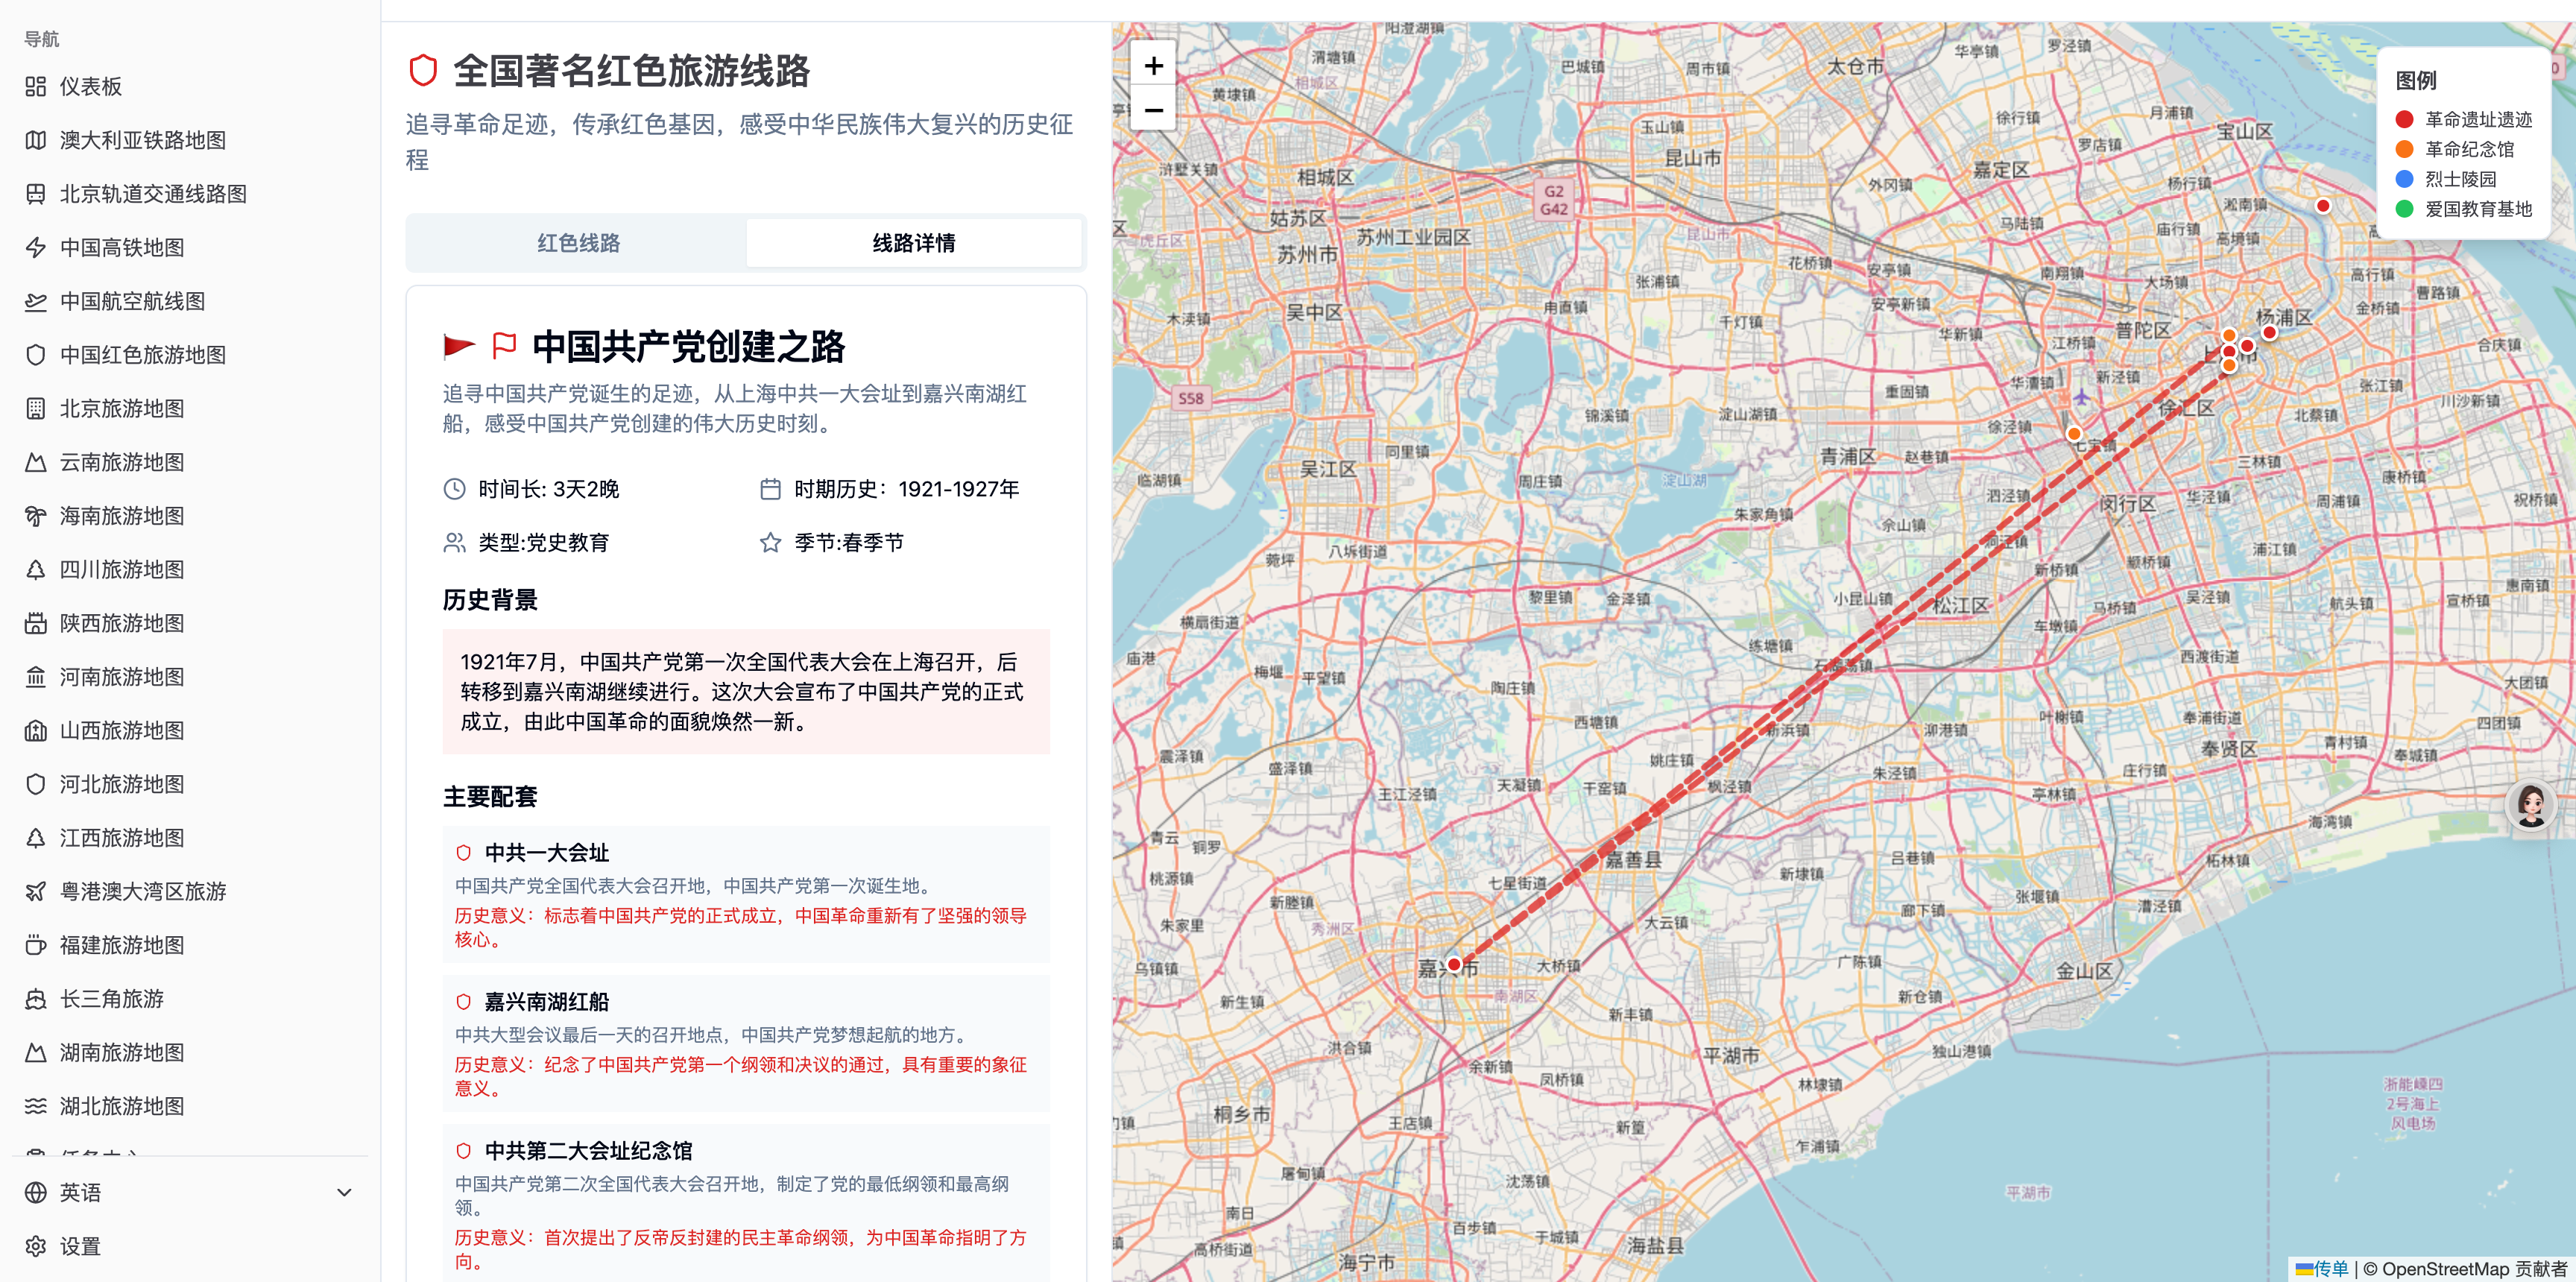Click the train icon beside 北京轨道交通线路图
The height and width of the screenshot is (1282, 2576).
click(36, 194)
